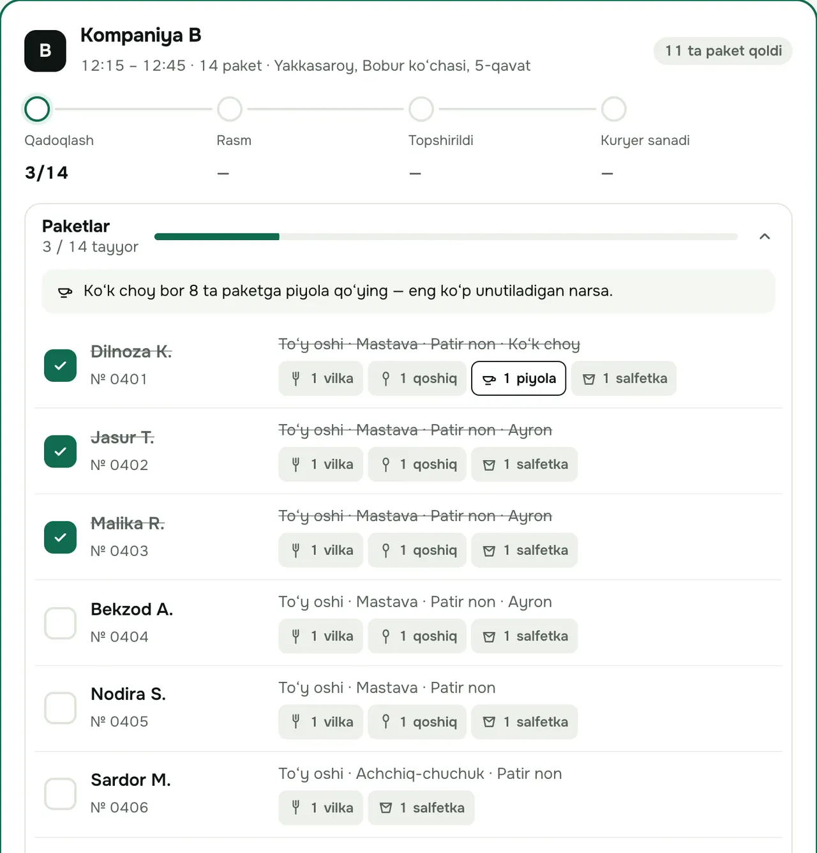Screen dimensions: 817x853
Task: Click napkin icon in Bekzod A. row
Action: (489, 637)
